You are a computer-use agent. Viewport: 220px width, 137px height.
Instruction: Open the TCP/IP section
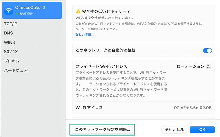[10, 24]
